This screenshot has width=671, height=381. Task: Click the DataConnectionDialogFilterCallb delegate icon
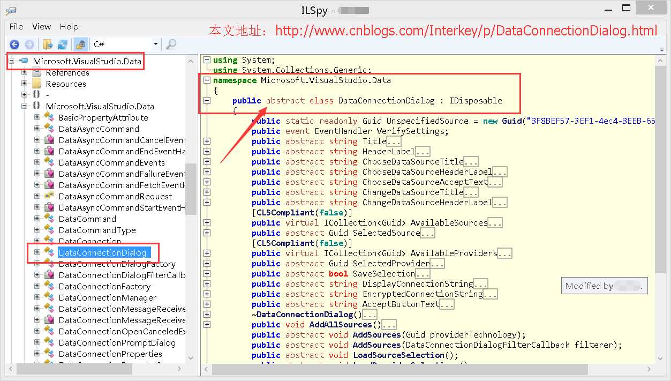[x=49, y=275]
